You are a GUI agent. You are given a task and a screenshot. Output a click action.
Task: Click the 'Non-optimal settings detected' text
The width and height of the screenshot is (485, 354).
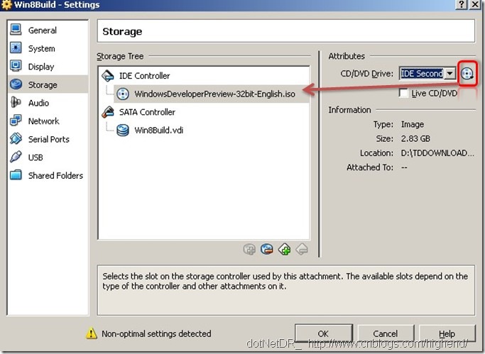(x=156, y=333)
